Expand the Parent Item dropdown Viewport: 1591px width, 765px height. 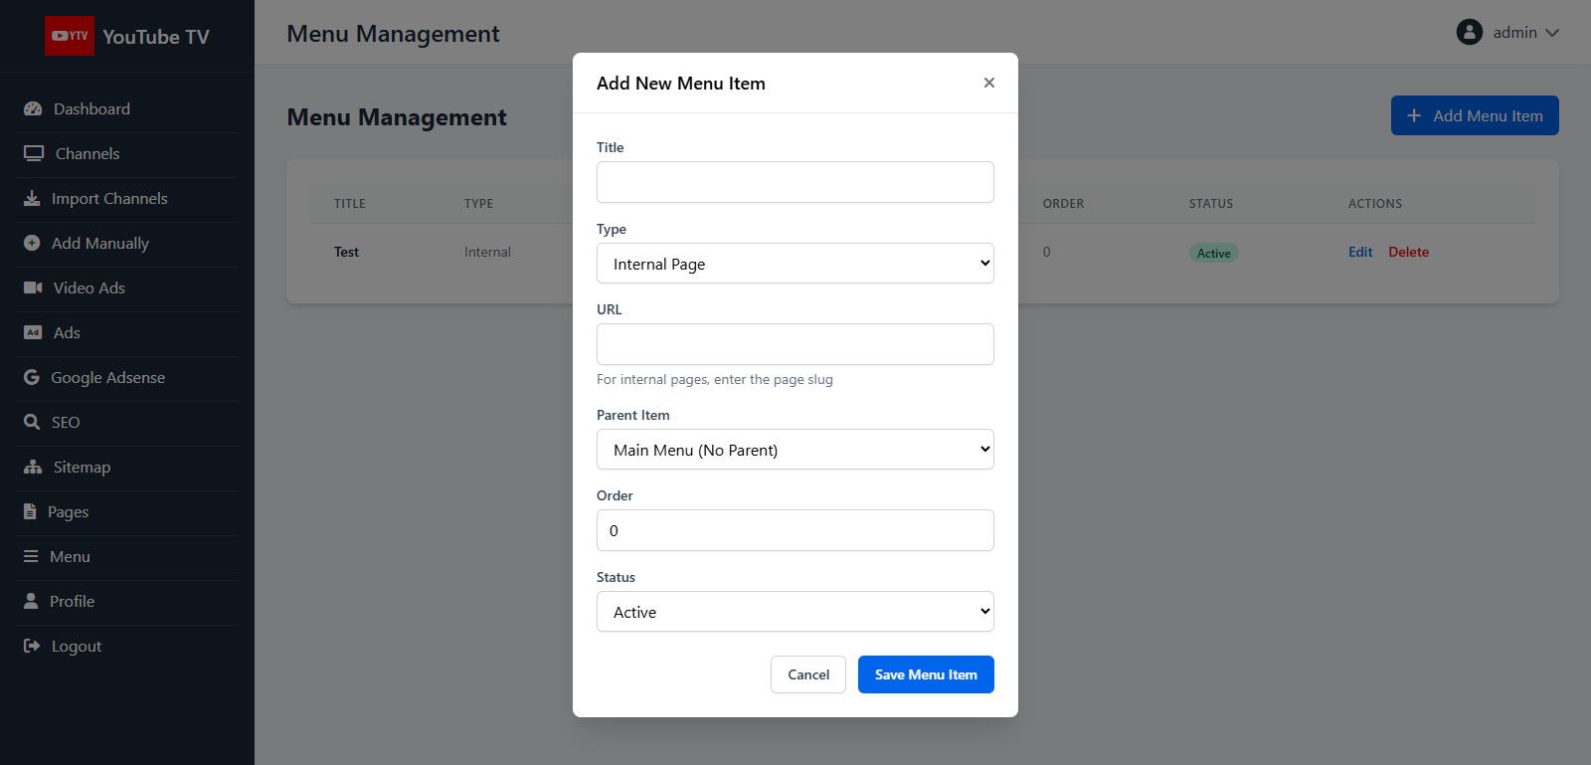coord(795,450)
